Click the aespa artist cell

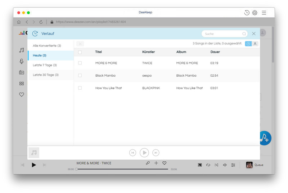coord(147,76)
